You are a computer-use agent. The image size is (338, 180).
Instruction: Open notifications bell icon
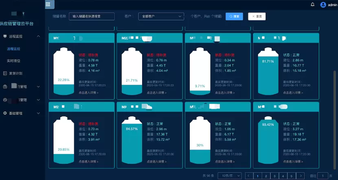pos(312,4)
